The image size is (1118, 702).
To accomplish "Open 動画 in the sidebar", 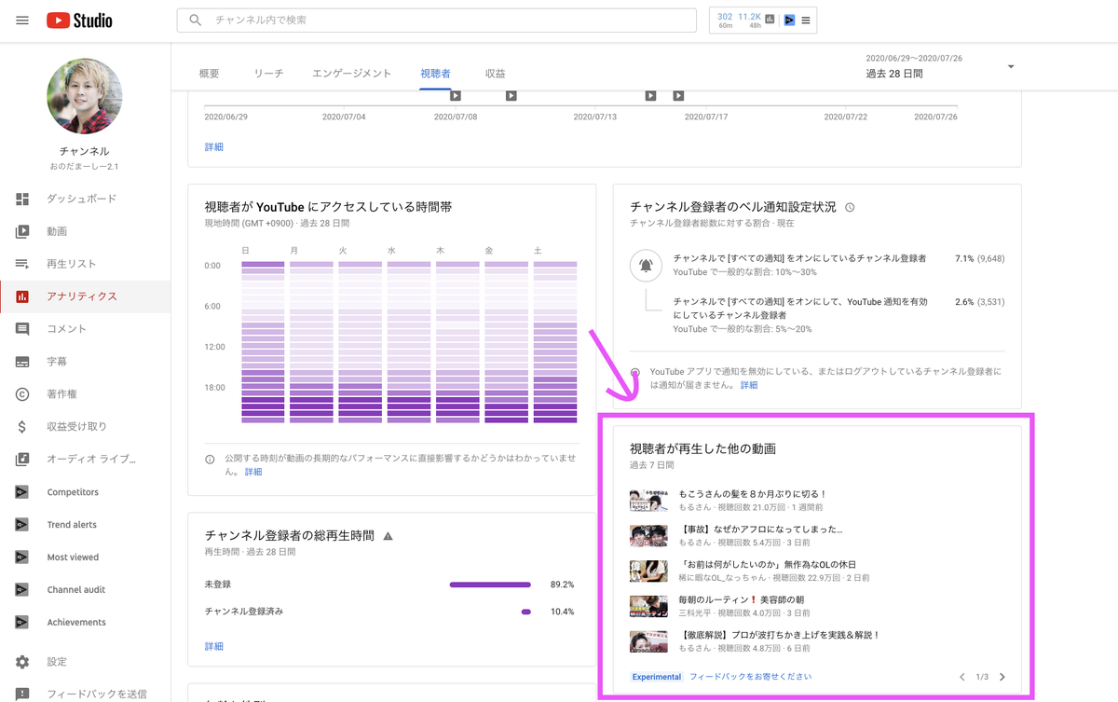I will point(85,231).
